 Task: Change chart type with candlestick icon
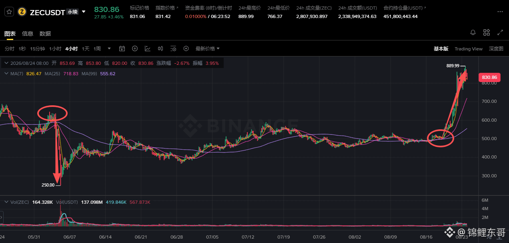(160, 49)
